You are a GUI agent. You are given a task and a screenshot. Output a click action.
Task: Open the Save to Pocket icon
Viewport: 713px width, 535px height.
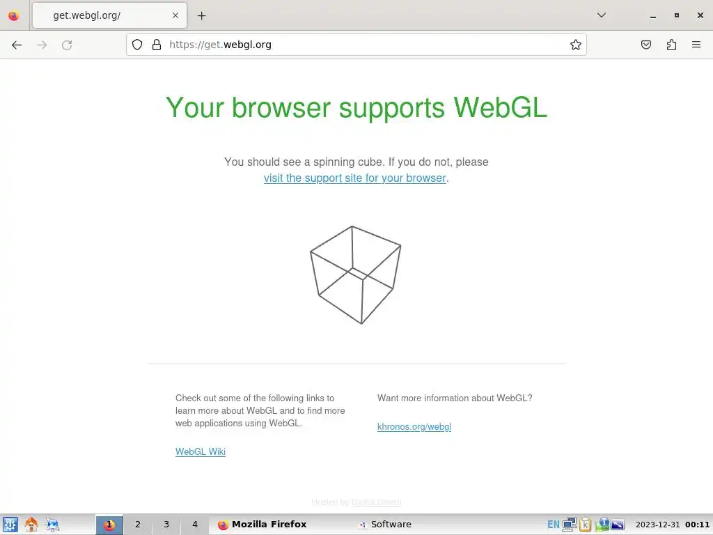645,45
